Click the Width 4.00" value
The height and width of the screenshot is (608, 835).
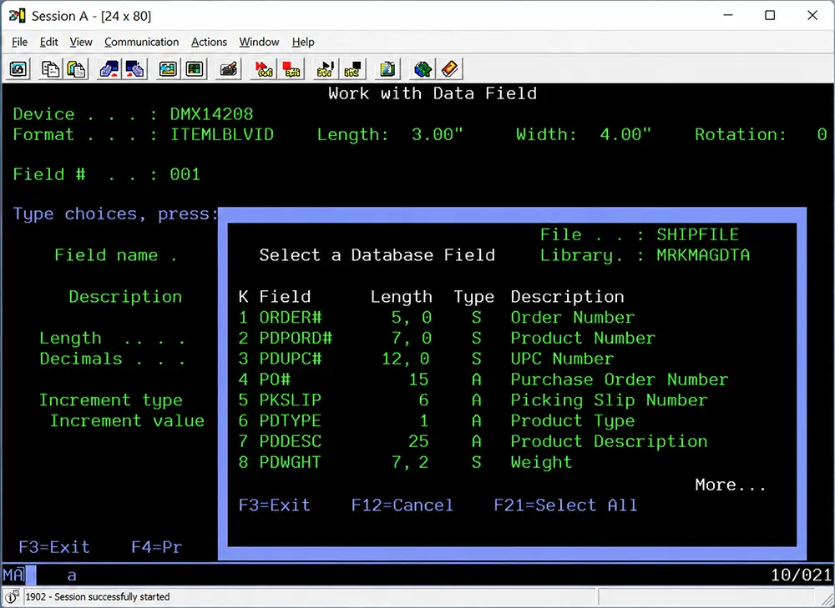(x=625, y=134)
